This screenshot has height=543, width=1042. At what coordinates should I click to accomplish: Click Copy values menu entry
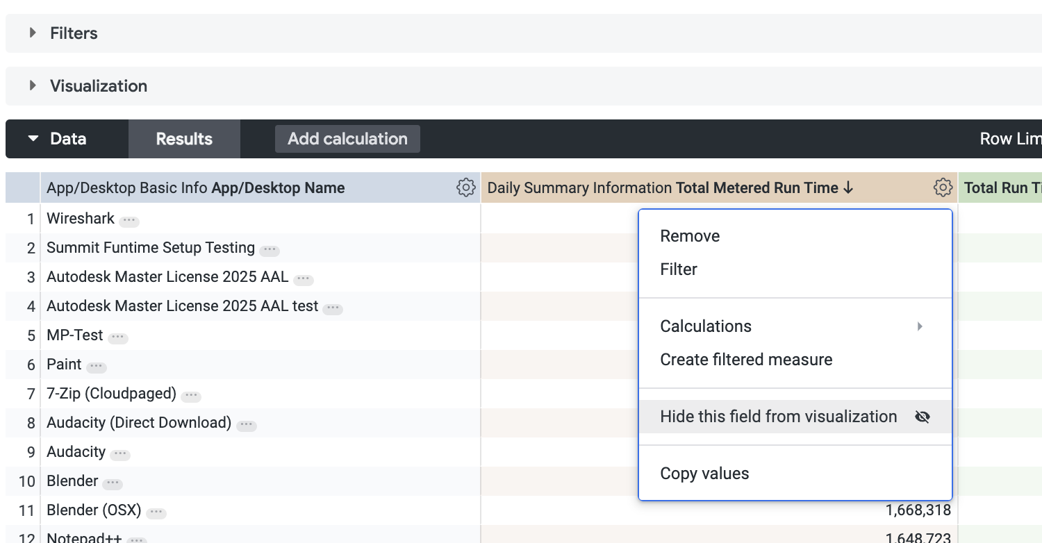click(x=704, y=474)
